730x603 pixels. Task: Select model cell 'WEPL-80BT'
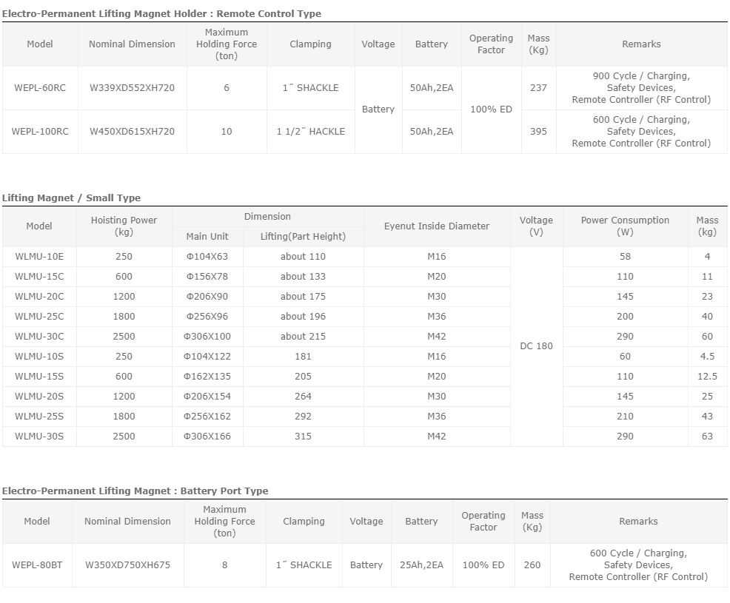pos(37,565)
